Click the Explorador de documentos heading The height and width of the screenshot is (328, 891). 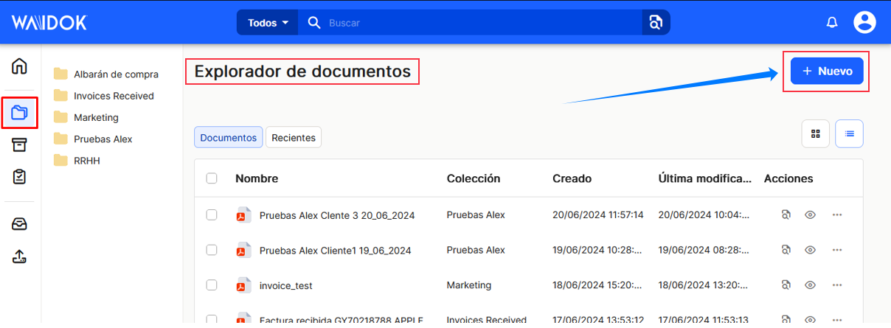click(302, 71)
